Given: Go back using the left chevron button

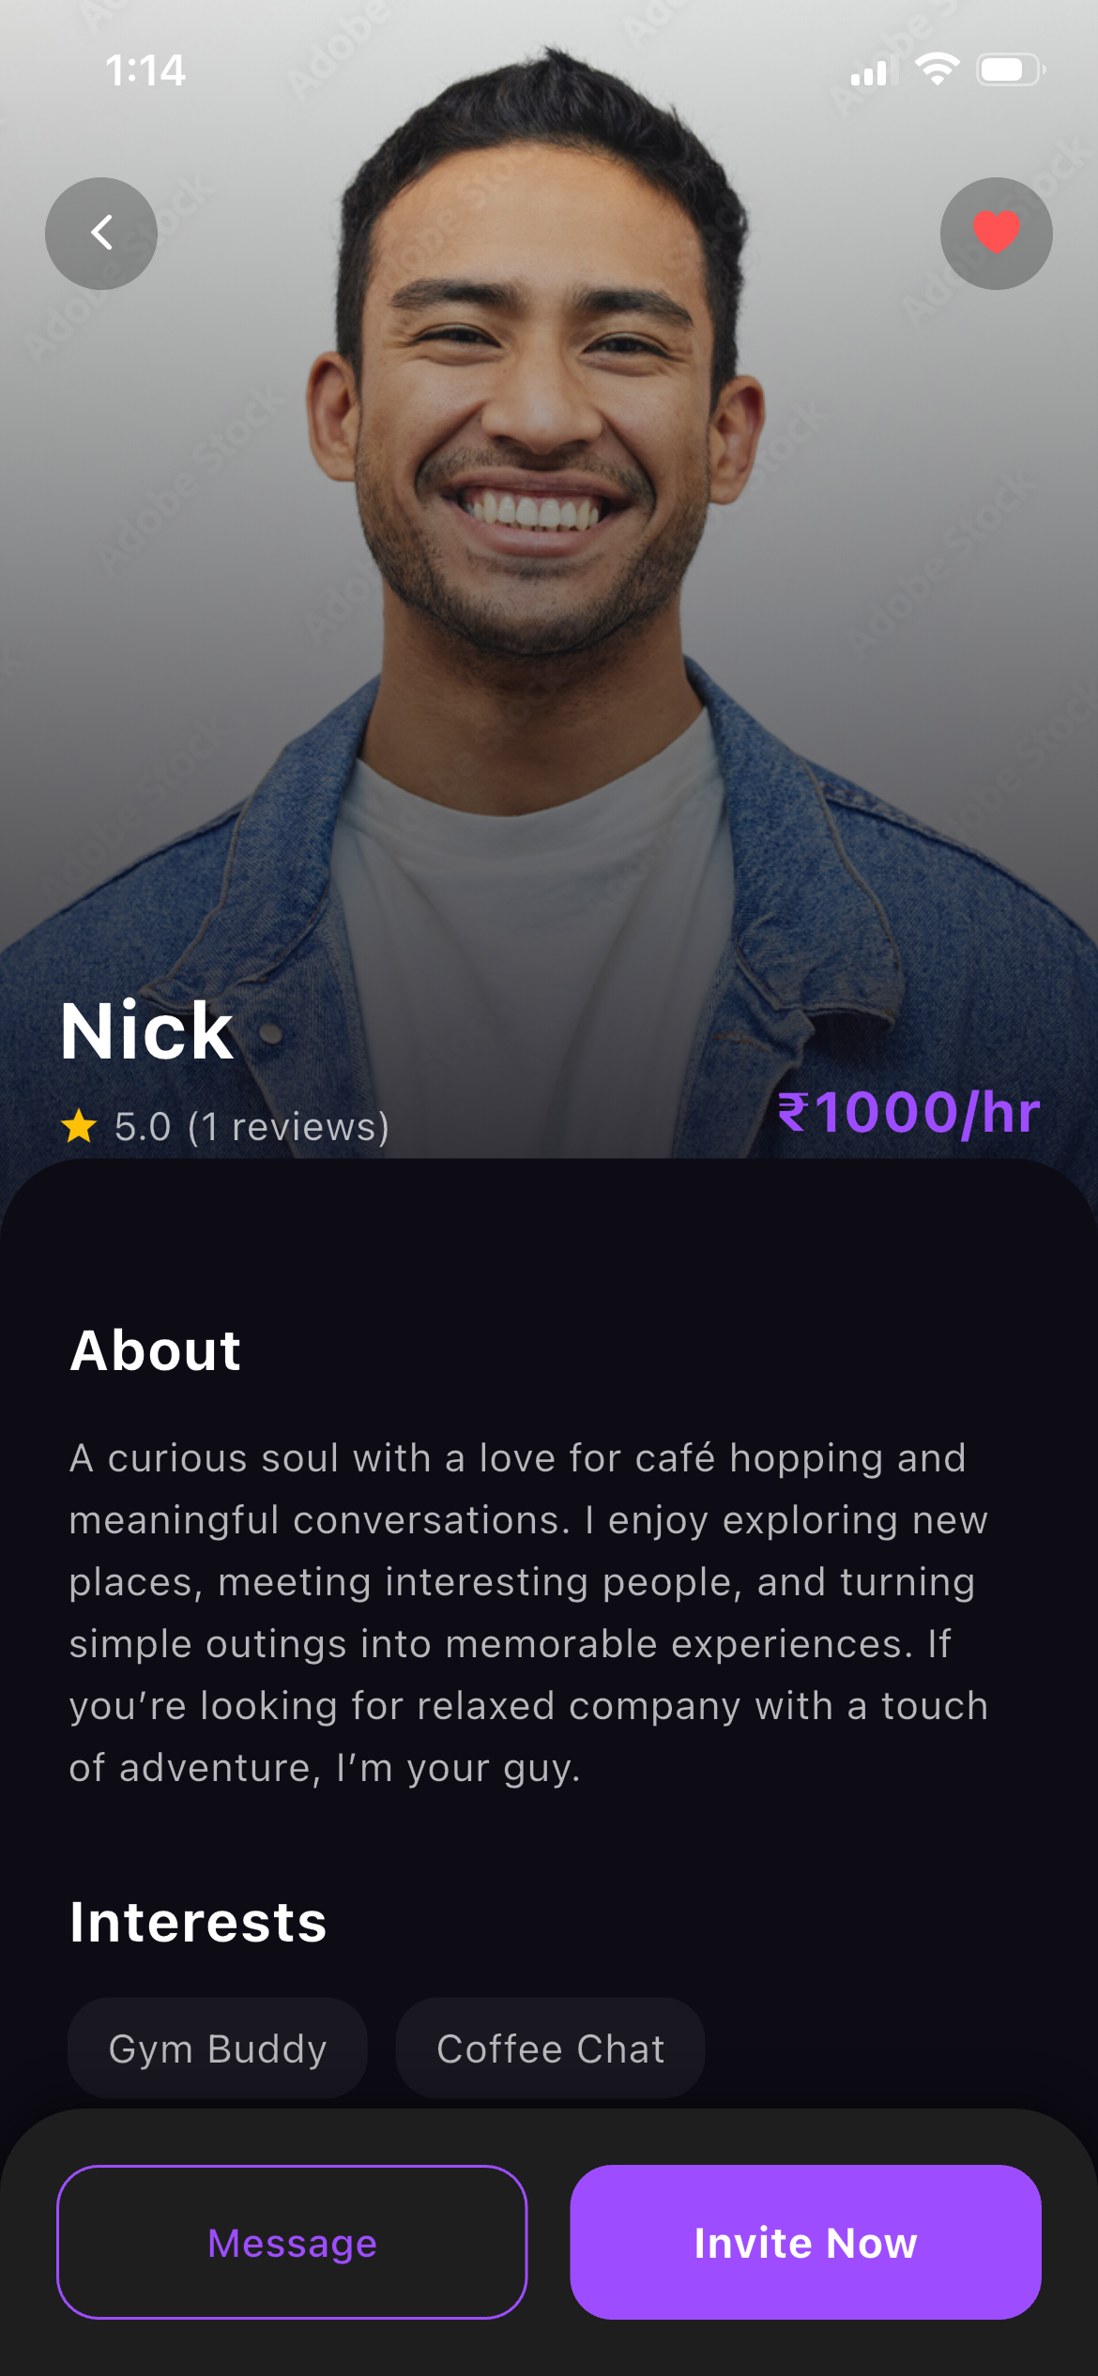Looking at the screenshot, I should pyautogui.click(x=101, y=233).
